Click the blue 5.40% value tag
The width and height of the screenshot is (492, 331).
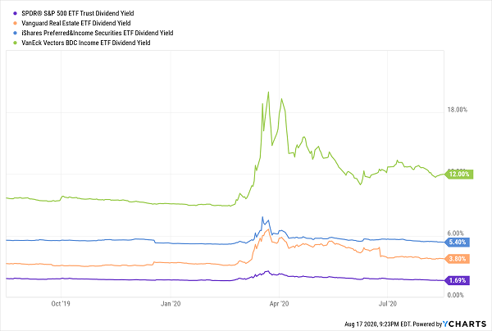click(458, 242)
